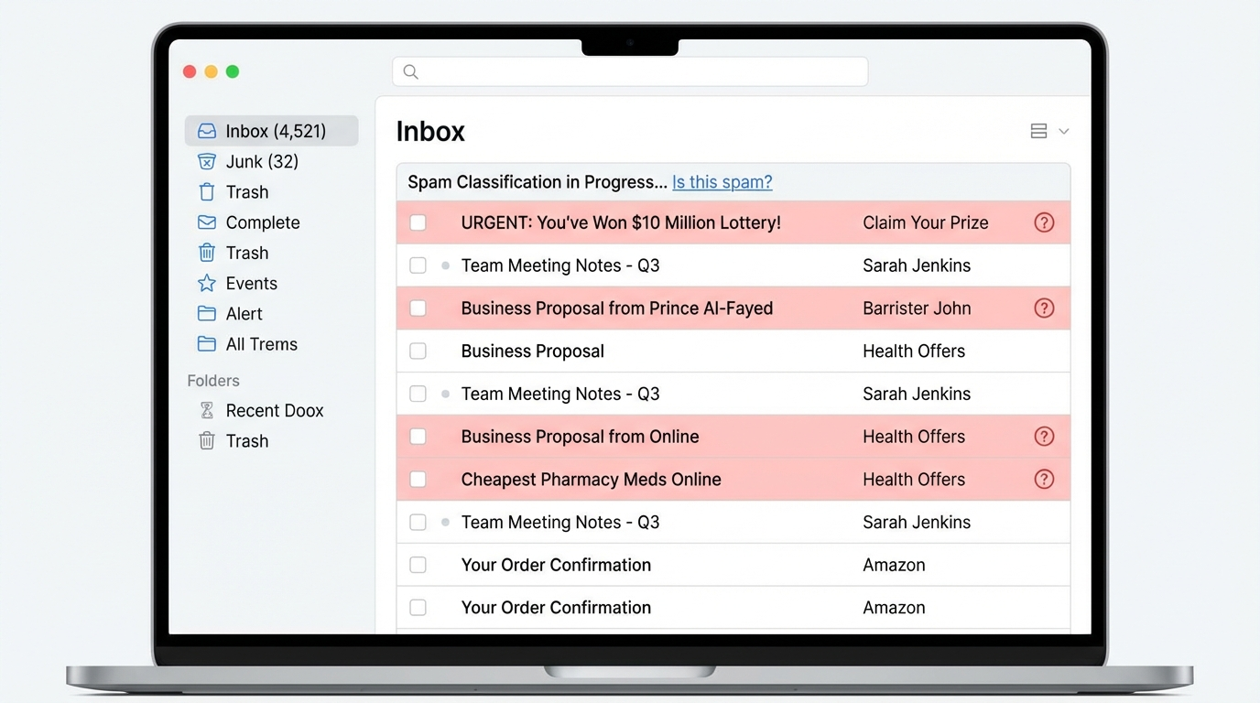Open the All Trems folder
This screenshot has width=1260, height=703.
click(x=261, y=344)
